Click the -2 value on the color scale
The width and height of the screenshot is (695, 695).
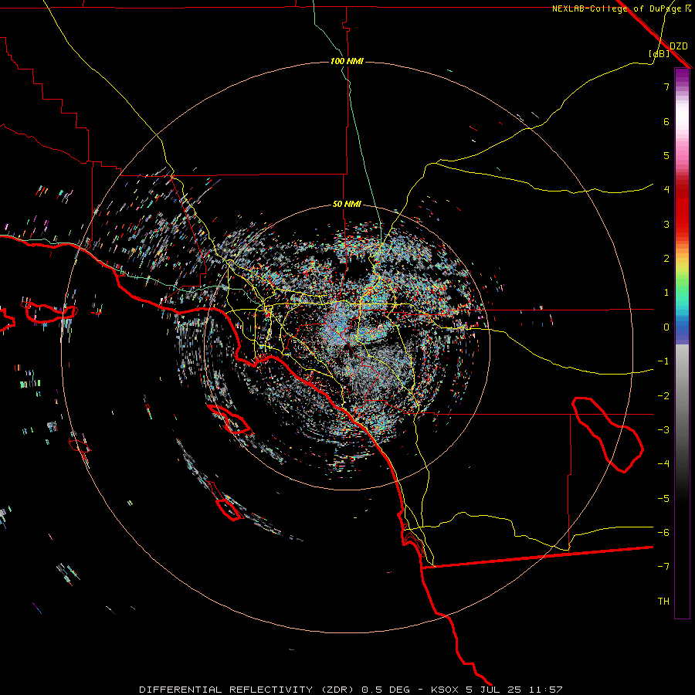[x=663, y=396]
